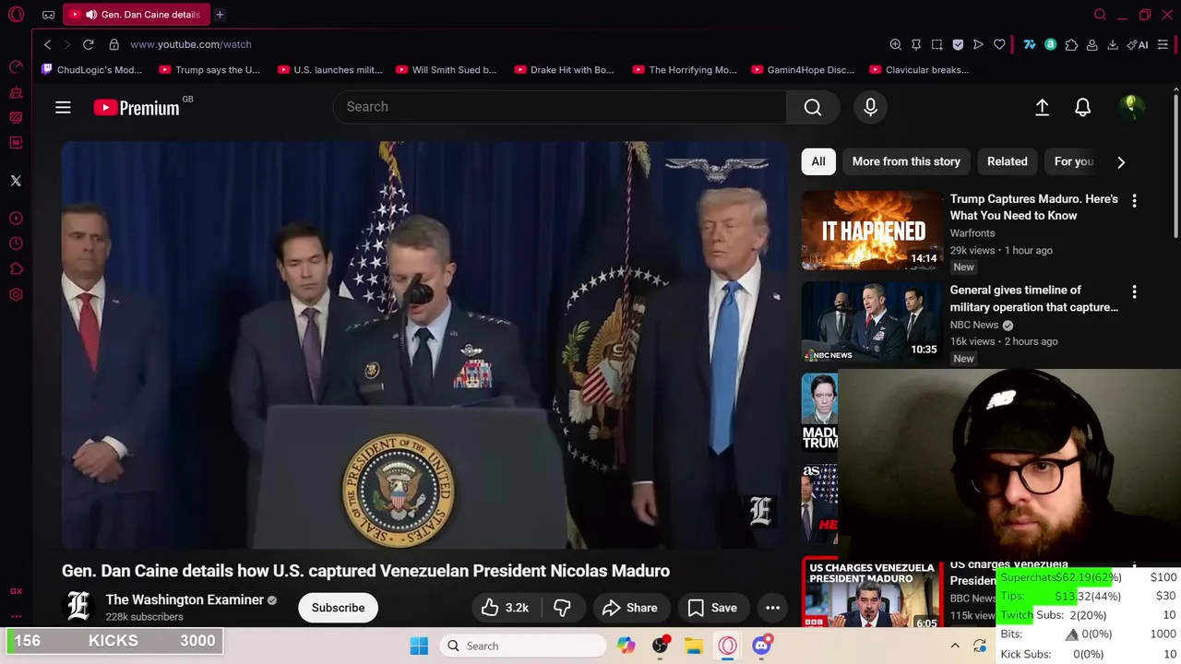The height and width of the screenshot is (664, 1181).
Task: Show hidden system tray icons chevron
Action: point(955,646)
